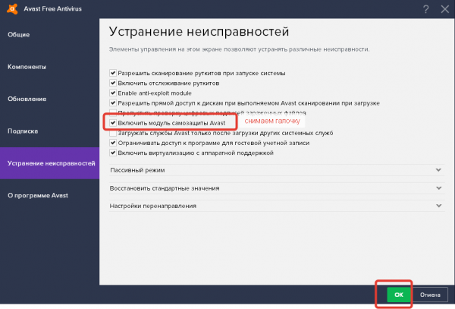Toggle hardware-assisted virtualization checkbox
The width and height of the screenshot is (455, 309).
[113, 153]
